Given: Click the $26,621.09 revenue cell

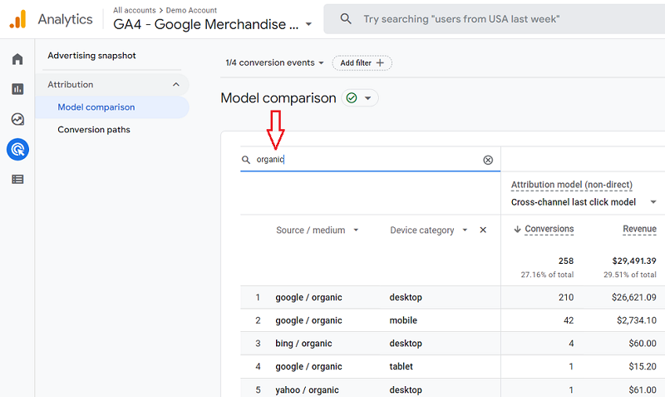Looking at the screenshot, I should tap(633, 297).
